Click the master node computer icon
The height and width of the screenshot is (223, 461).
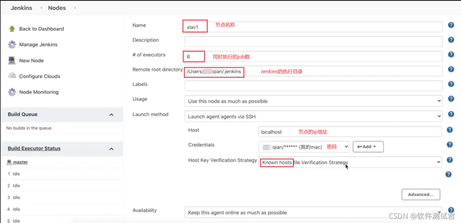9,162
